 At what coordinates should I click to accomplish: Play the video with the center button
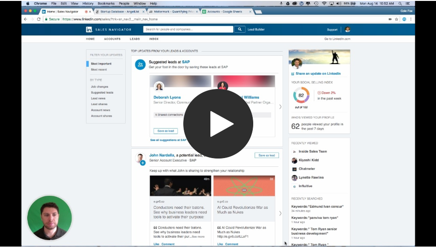click(218, 123)
